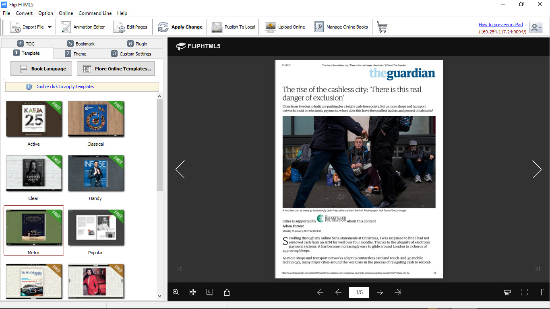This screenshot has height=309, width=550.
Task: Open the thumbnails grid view icon
Action: tap(193, 292)
